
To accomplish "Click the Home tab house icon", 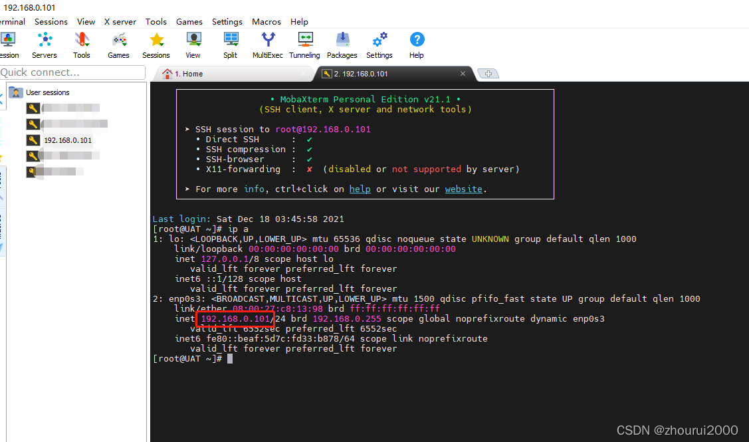I will click(x=167, y=74).
